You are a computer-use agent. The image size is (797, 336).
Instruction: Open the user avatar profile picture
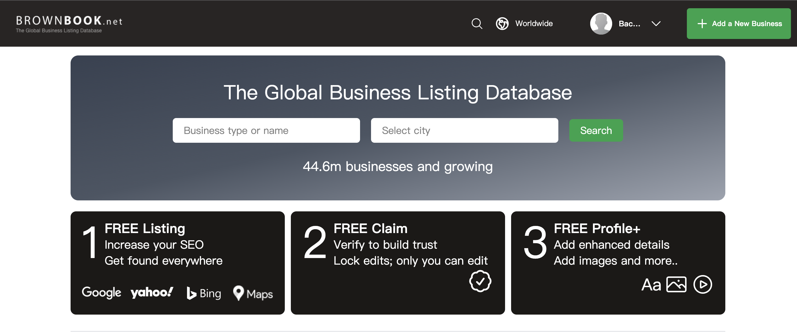click(601, 24)
